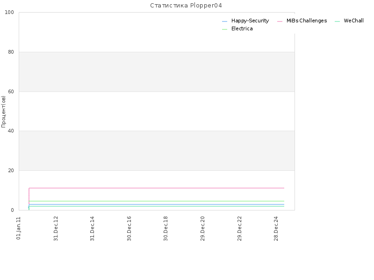Click the light green Electrica data line
The width and height of the screenshot is (374, 280).
pyautogui.click(x=157, y=201)
